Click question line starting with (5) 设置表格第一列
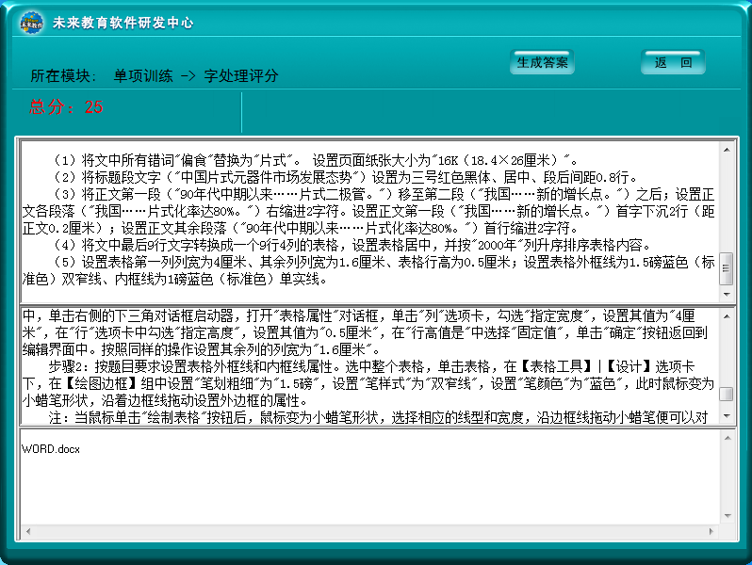Image resolution: width=752 pixels, height=565 pixels. pyautogui.click(x=368, y=271)
